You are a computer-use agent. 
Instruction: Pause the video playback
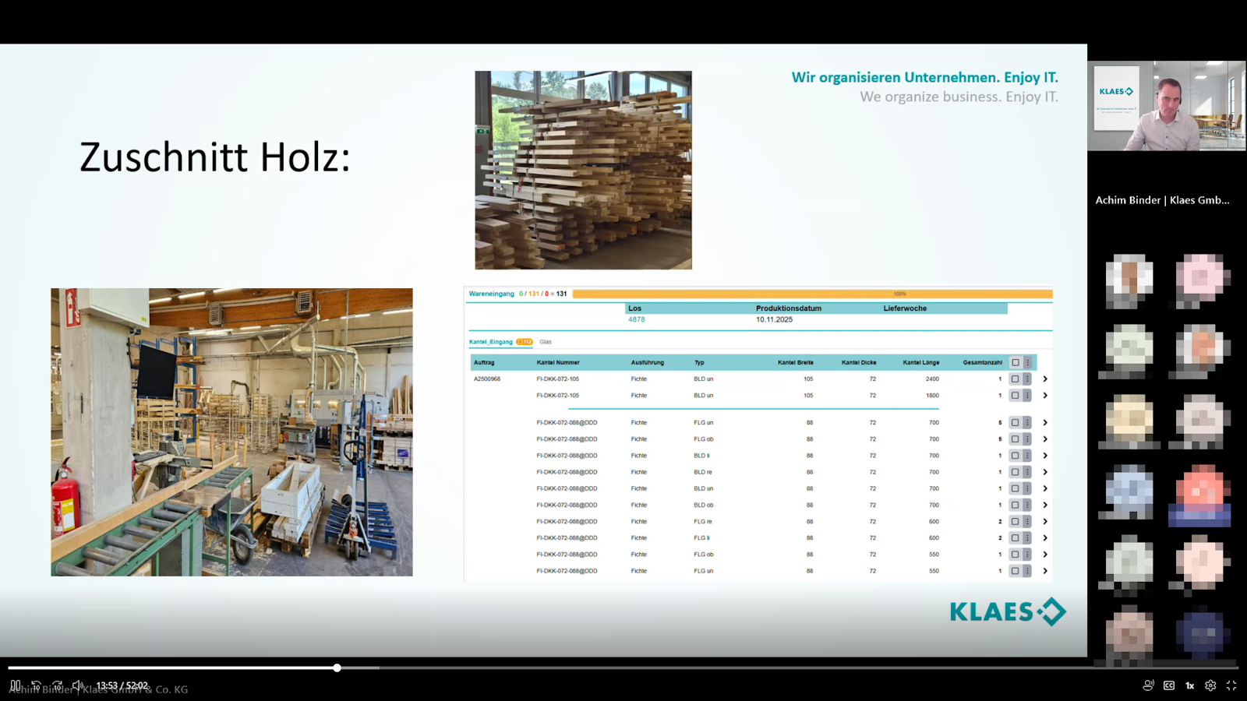(16, 685)
